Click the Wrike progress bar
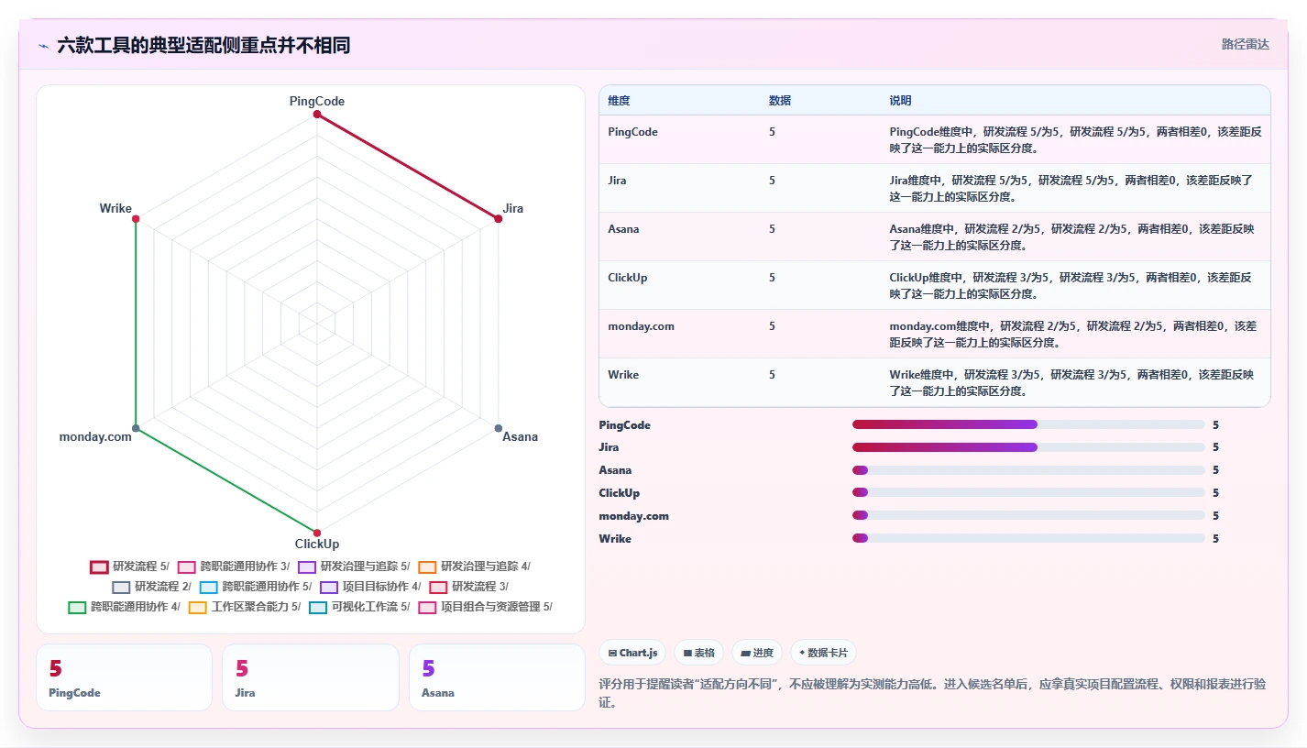Viewport: 1307px width, 748px height. click(1028, 538)
